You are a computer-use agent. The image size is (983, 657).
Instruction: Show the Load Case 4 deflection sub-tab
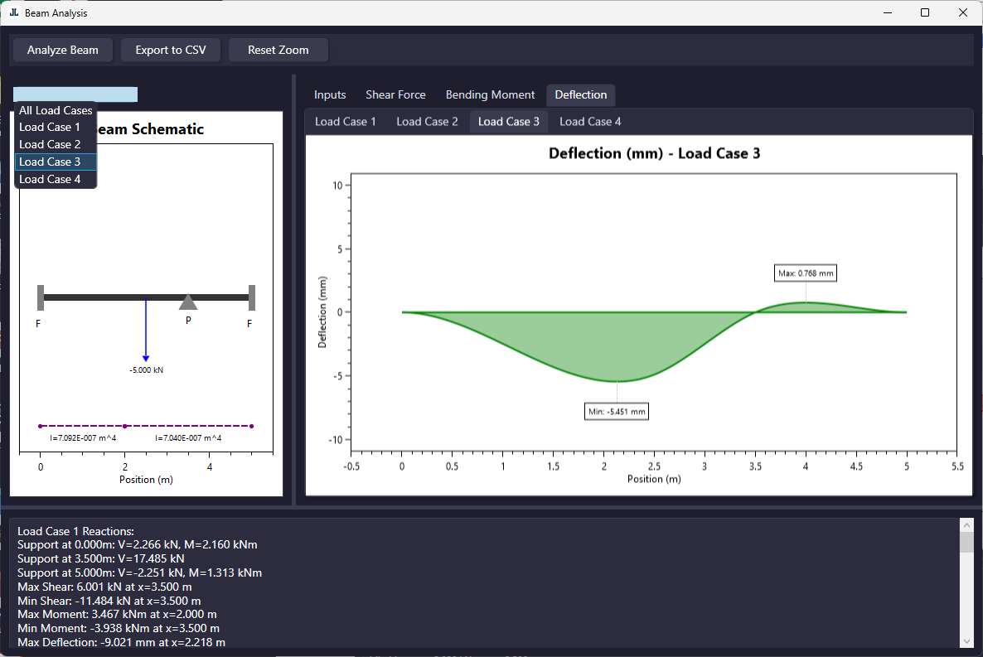click(590, 122)
